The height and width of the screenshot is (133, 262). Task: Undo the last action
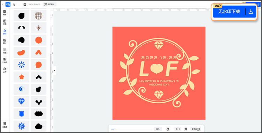(x=14, y=5)
